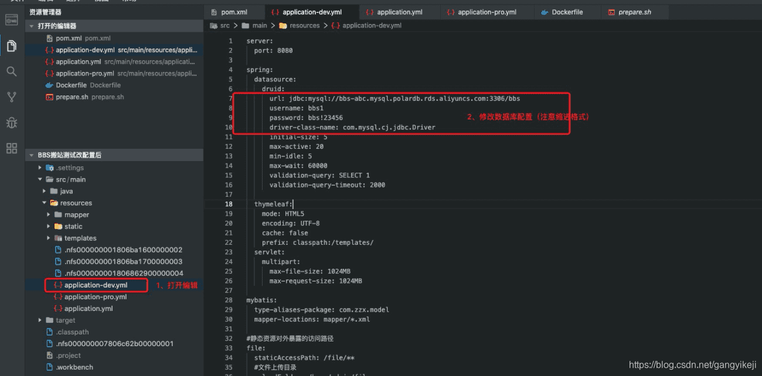Viewport: 762px width, 376px height.
Task: Select the target folder in the tree
Action: (114, 320)
